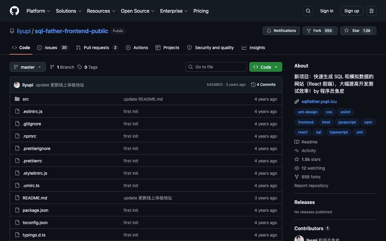Click the Report repository link
Screen dimensions: 386x241
[311, 186]
